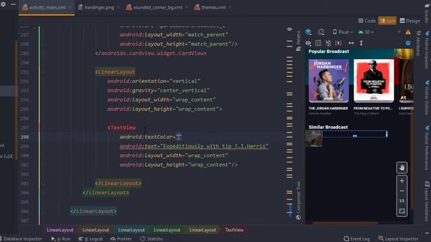Screen dimensions: 431x242
Task: Open the Flutter Performance tool window
Action: (x=427, y=148)
